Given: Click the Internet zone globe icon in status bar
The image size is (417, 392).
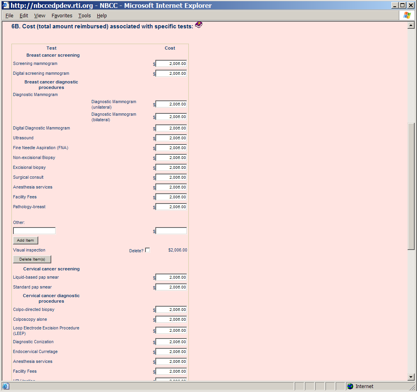Looking at the screenshot, I should 350,386.
